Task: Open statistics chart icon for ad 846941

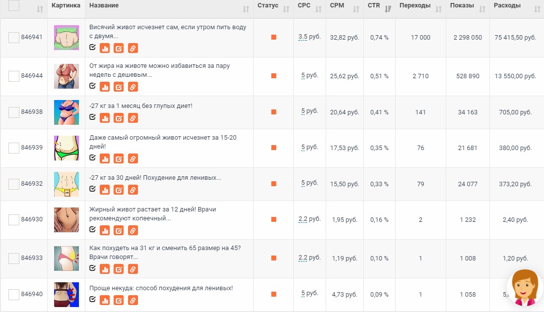Action: tap(105, 48)
